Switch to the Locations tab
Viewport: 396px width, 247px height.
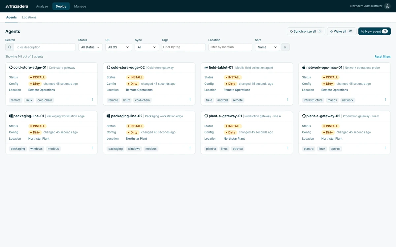click(29, 17)
